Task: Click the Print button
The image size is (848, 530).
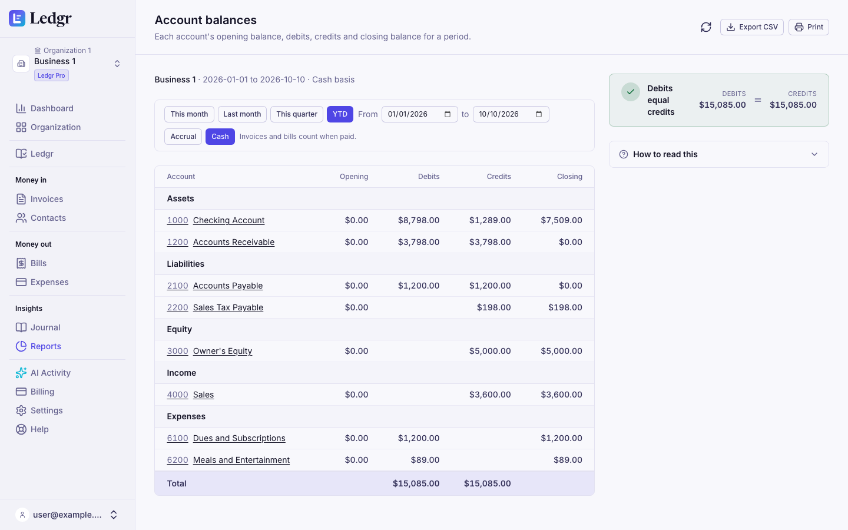Action: (x=809, y=27)
